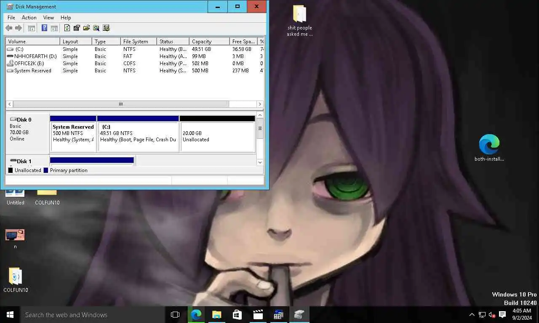Sort by the Volume column header

click(x=33, y=42)
